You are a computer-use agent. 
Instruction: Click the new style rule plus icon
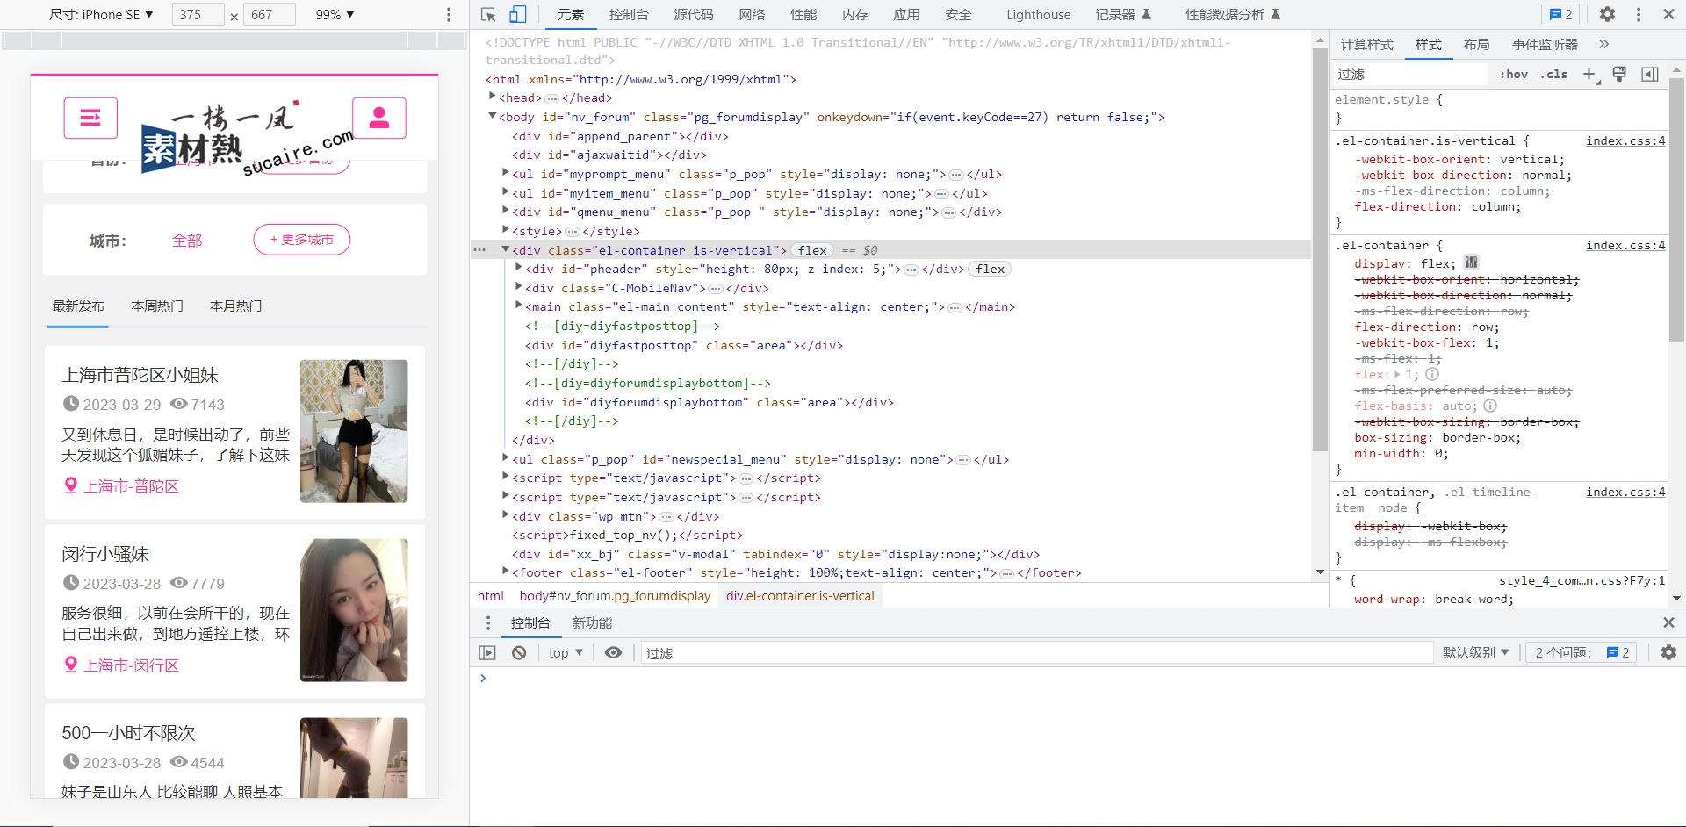coord(1589,74)
